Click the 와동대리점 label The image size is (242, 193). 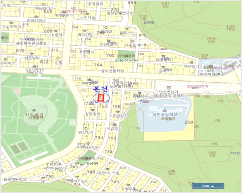pyautogui.click(x=35, y=72)
